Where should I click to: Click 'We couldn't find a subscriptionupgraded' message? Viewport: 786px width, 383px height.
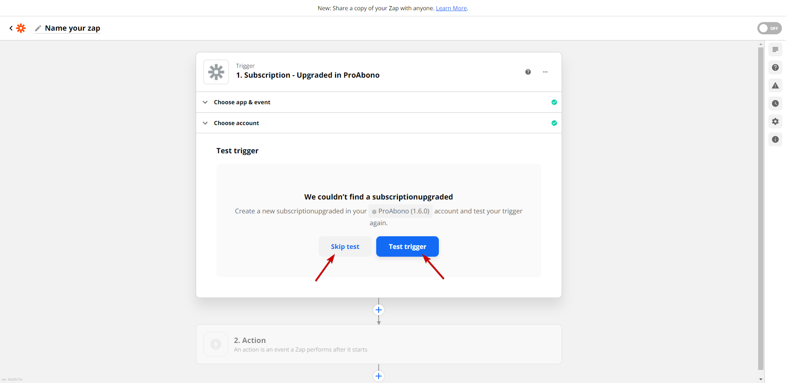tap(379, 197)
